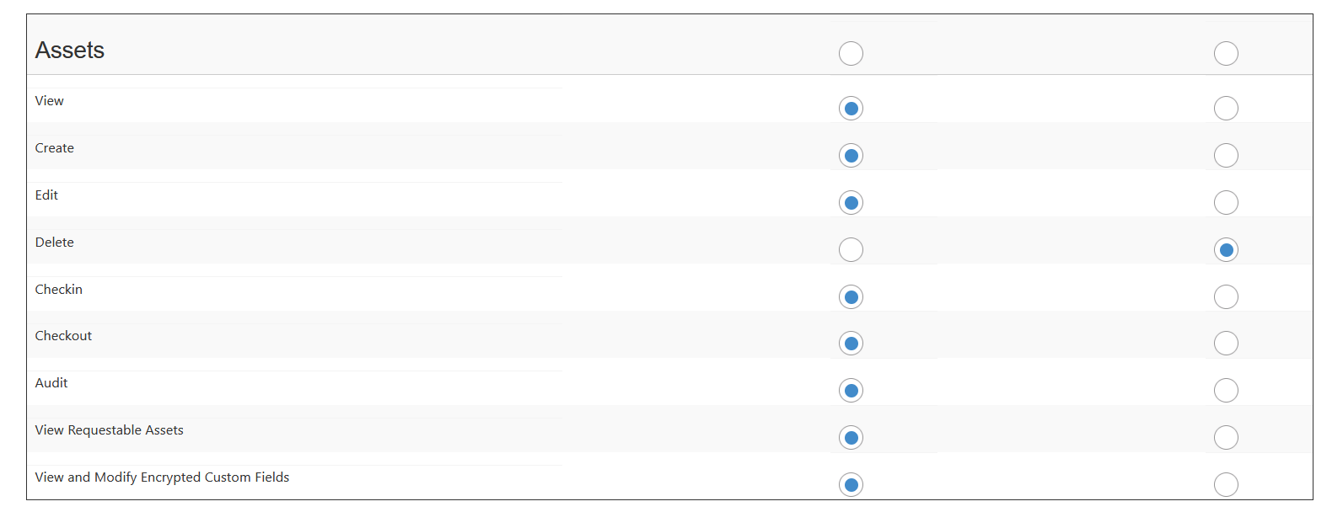
Task: Select the unselected radio button in View row
Action: coord(1226,109)
